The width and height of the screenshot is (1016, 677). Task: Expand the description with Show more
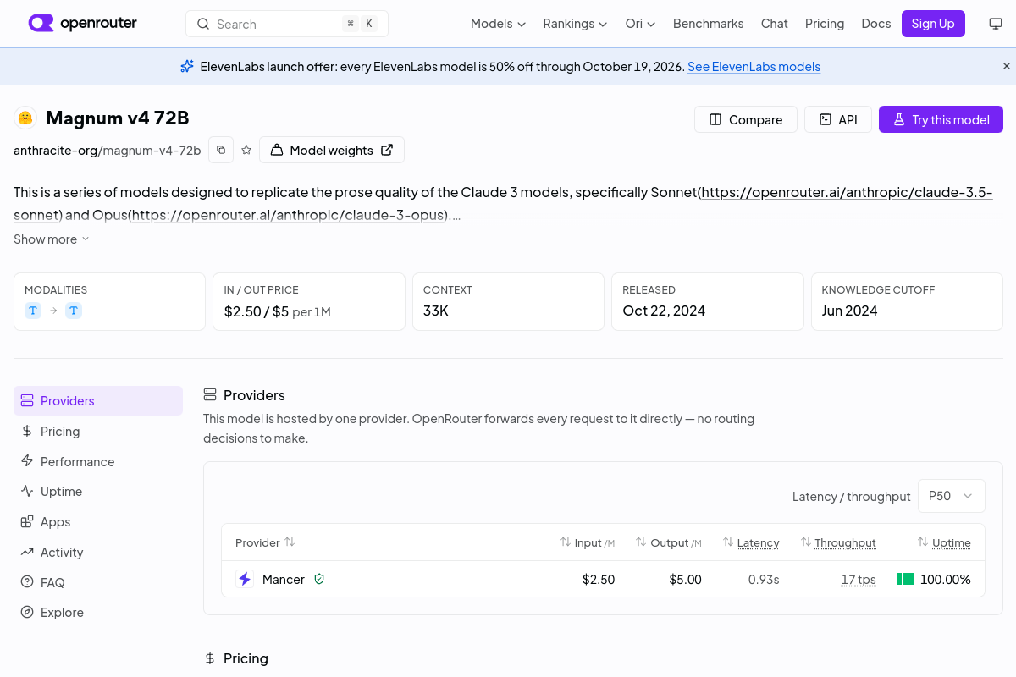(x=52, y=239)
